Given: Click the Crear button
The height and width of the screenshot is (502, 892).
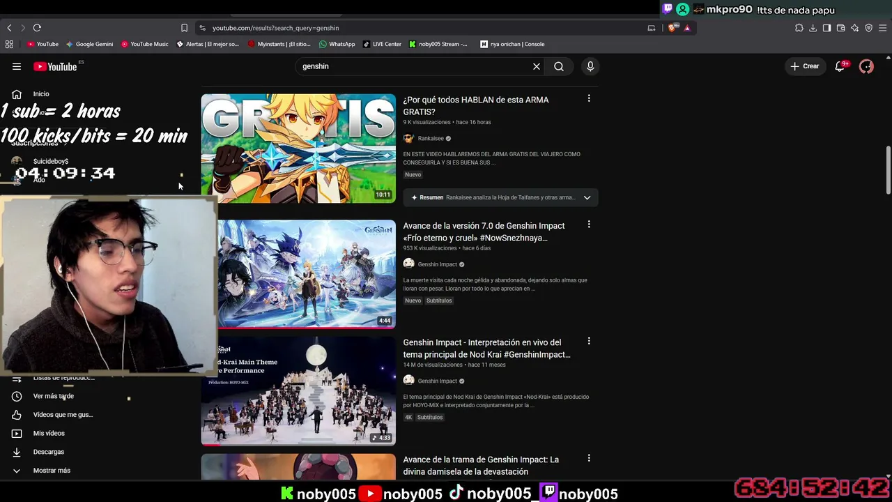Looking at the screenshot, I should [804, 66].
